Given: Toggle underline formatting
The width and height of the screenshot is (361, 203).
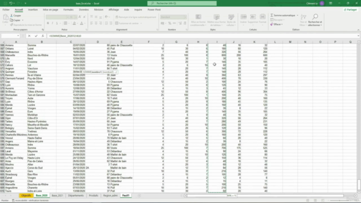Looking at the screenshot, I should [57, 23].
